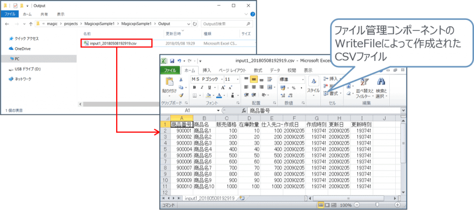Toggle middle vertical alignment button in ribbon

tap(254, 79)
